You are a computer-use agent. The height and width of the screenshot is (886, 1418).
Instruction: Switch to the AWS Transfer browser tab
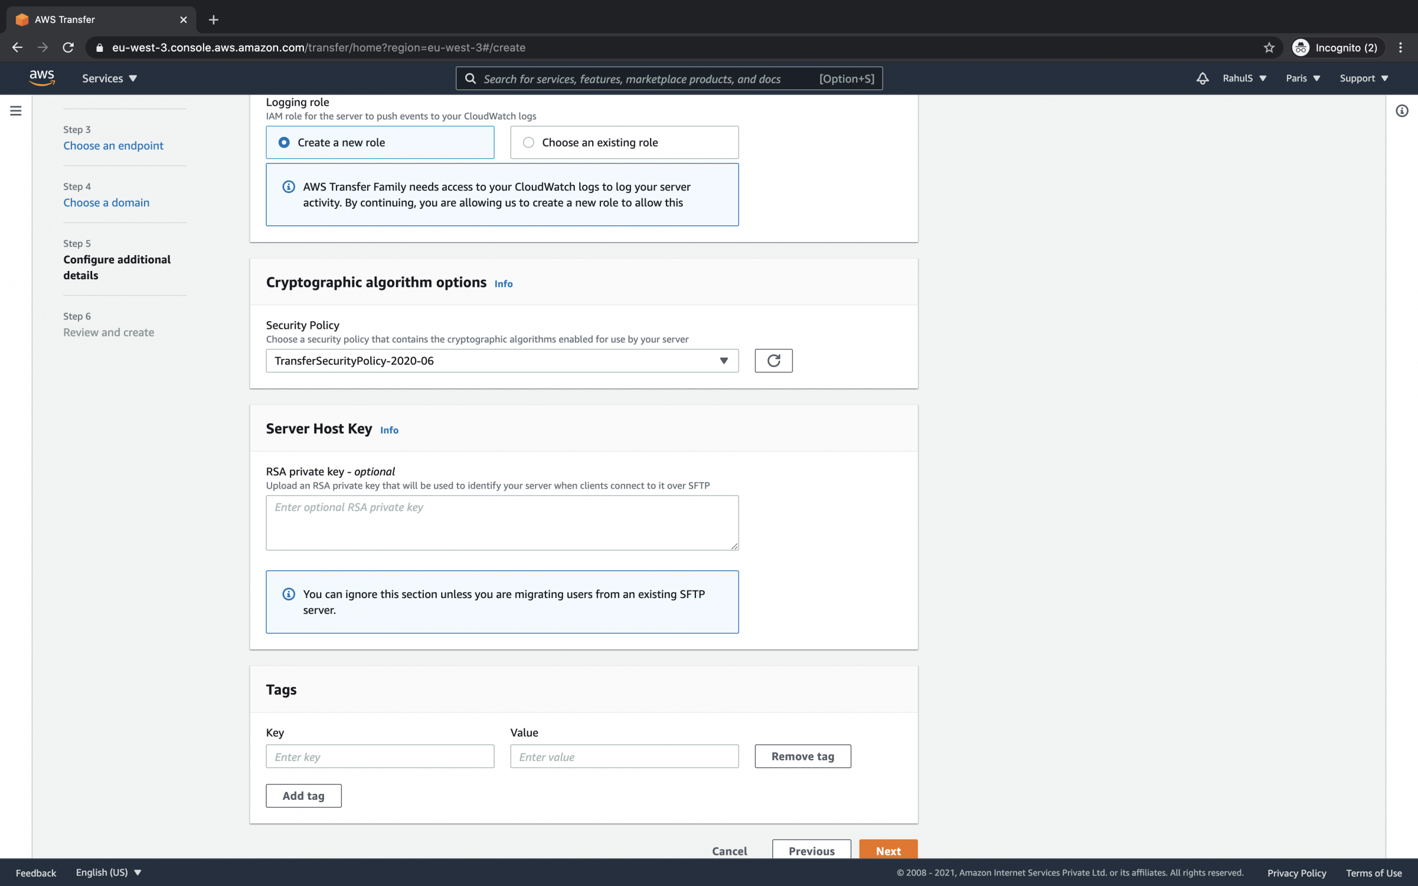pyautogui.click(x=88, y=19)
